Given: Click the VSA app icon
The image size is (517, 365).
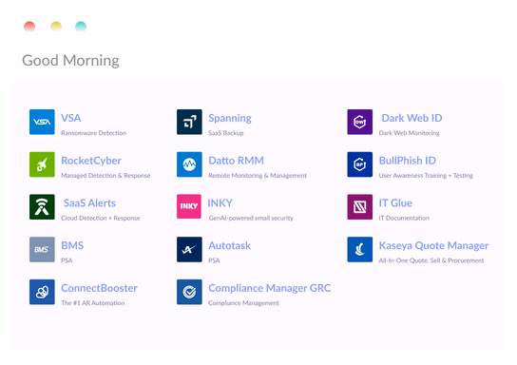Looking at the screenshot, I should pos(42,122).
